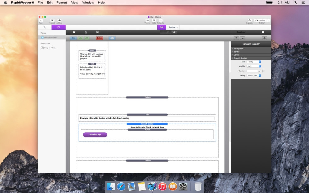Open the Help menu
The image size is (309, 193).
pyautogui.click(x=101, y=3)
